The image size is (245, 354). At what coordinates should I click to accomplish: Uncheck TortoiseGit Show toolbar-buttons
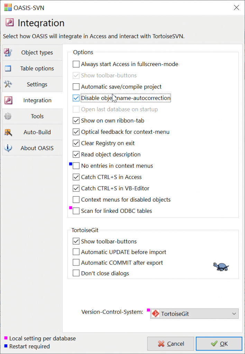tap(76, 241)
